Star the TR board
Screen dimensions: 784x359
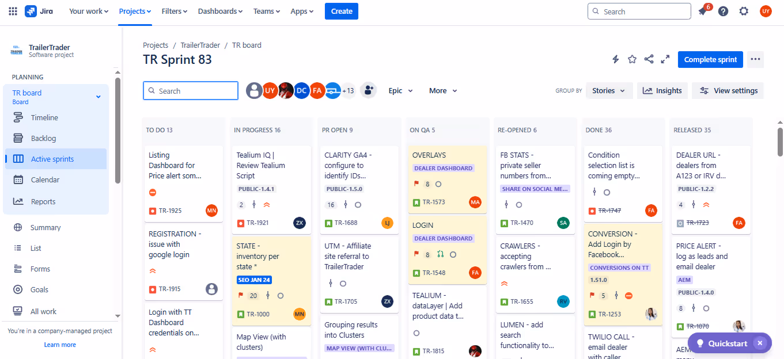click(632, 59)
